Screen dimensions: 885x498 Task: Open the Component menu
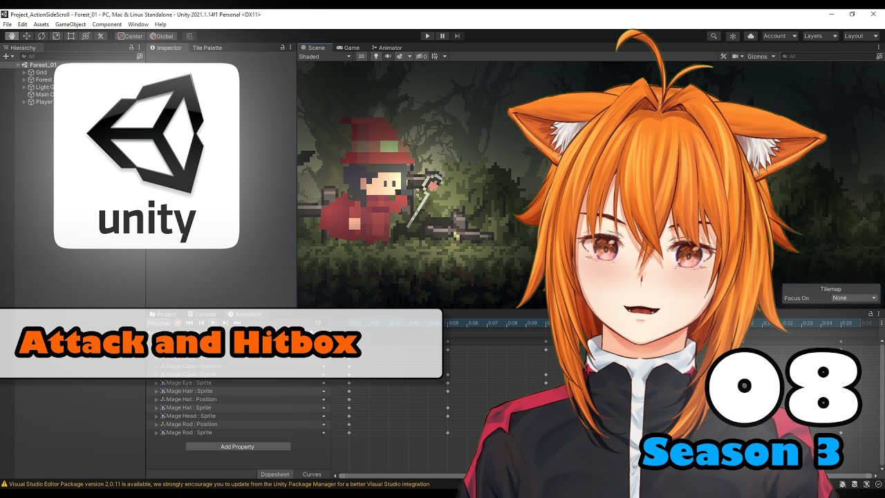click(x=107, y=24)
